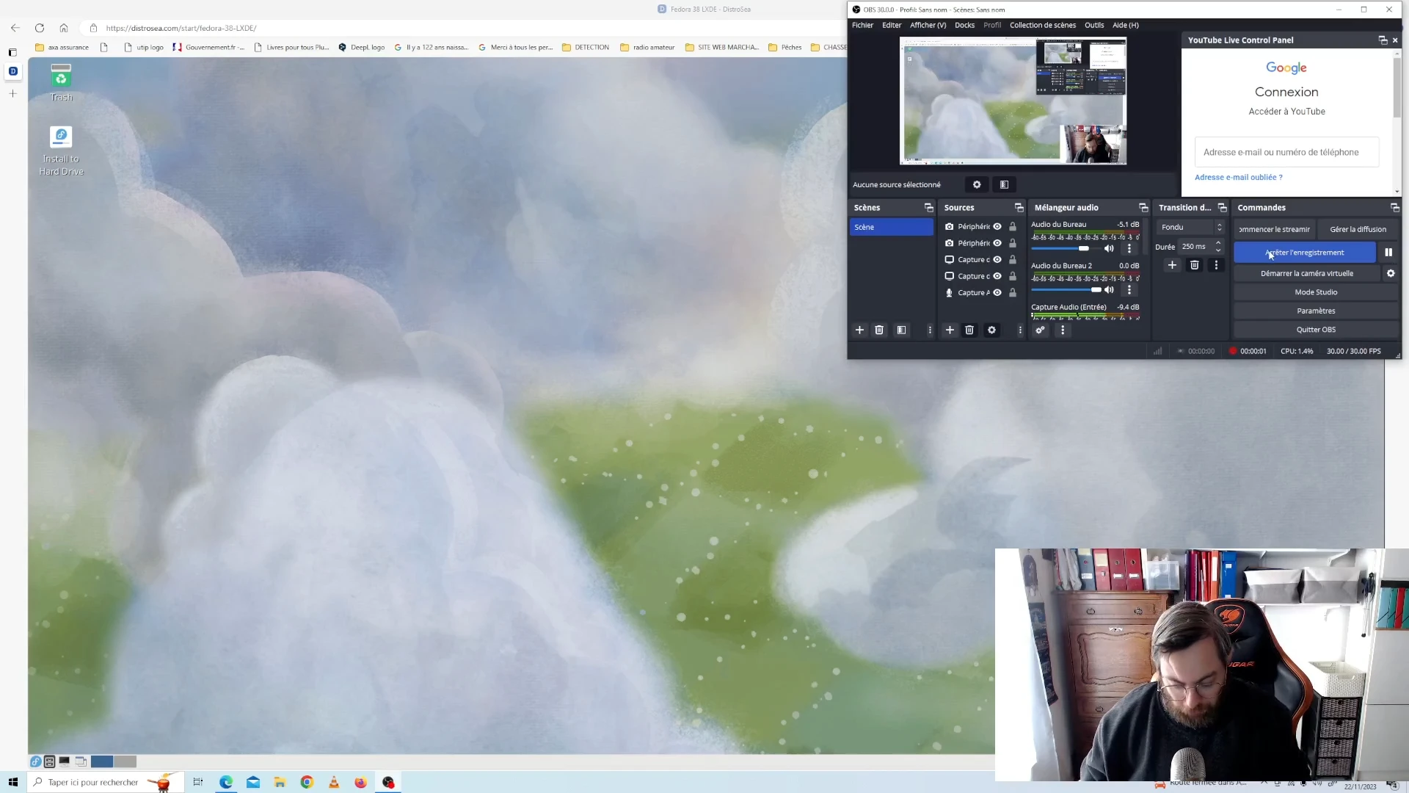1409x793 pixels.
Task: Open Docks menu in OBS
Action: point(964,25)
